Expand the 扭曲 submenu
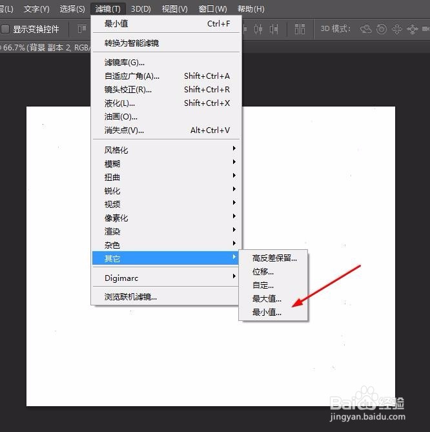The image size is (430, 432). click(167, 177)
